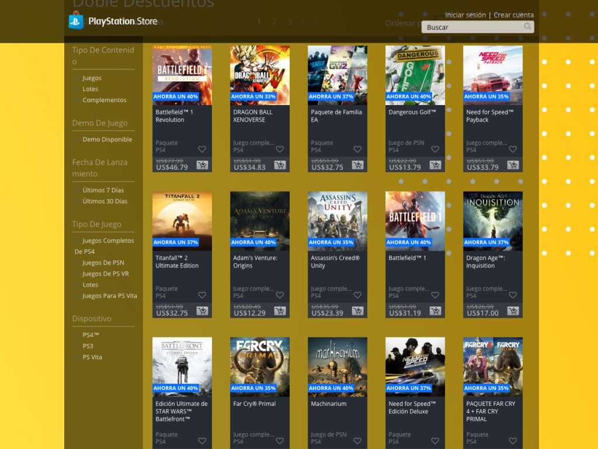Wishlist heart for Adam's Venture: Origins

click(x=280, y=295)
